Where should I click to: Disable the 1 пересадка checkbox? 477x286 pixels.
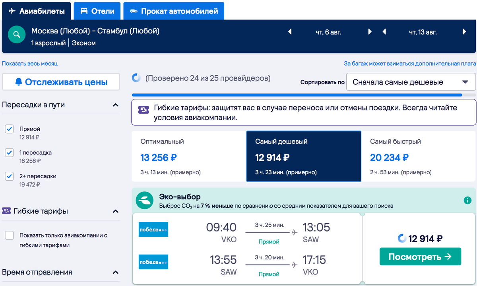coord(9,152)
